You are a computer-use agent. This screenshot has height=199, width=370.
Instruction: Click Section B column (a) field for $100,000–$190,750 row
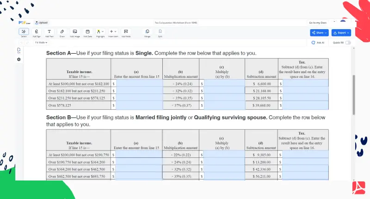pyautogui.click(x=139, y=155)
